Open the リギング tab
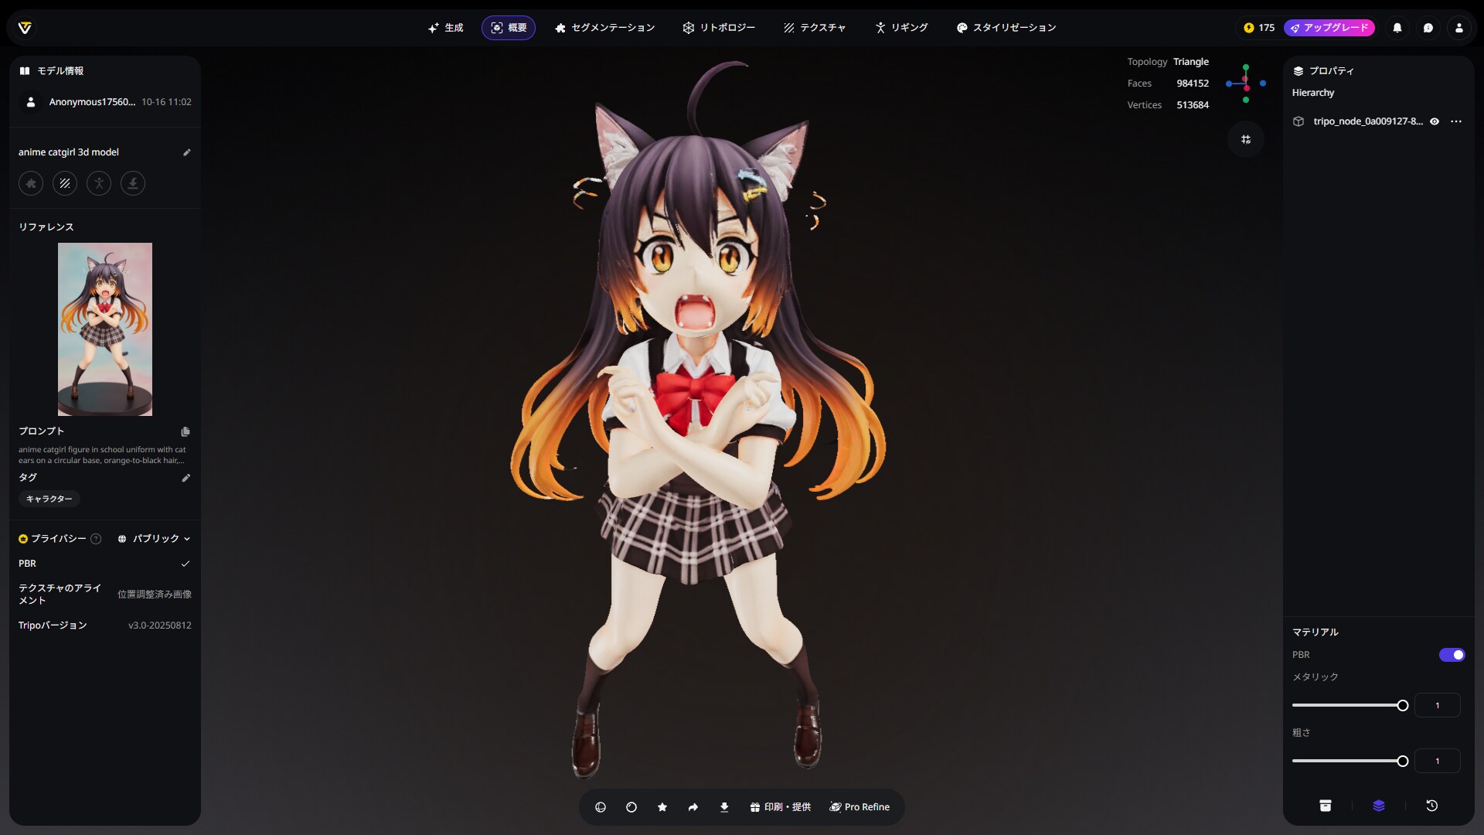 [x=901, y=28]
